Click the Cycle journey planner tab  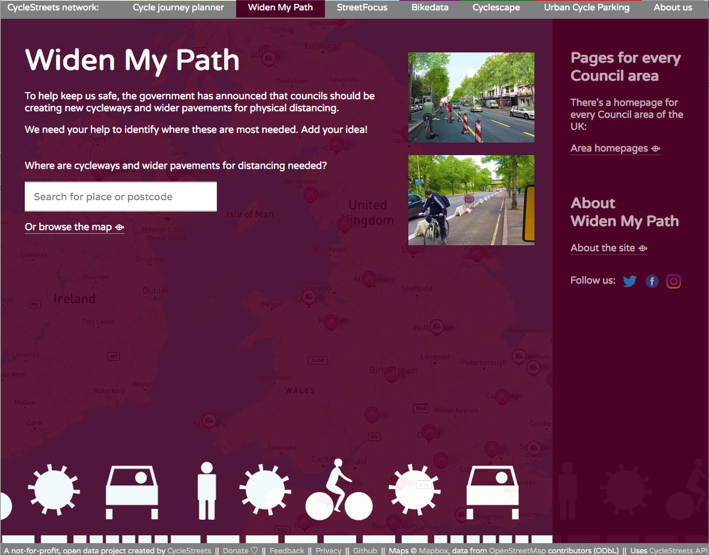pos(178,8)
